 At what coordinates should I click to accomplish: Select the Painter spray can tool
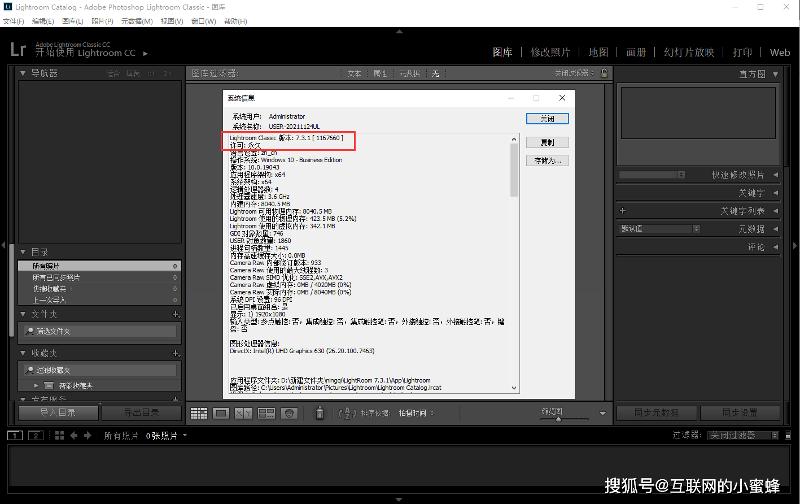(x=320, y=413)
